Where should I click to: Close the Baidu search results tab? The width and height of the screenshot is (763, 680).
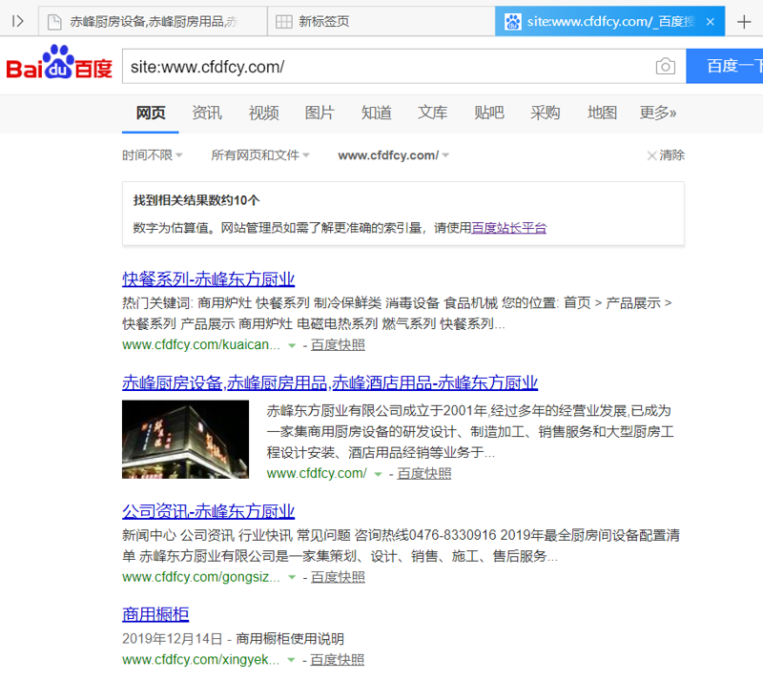711,21
